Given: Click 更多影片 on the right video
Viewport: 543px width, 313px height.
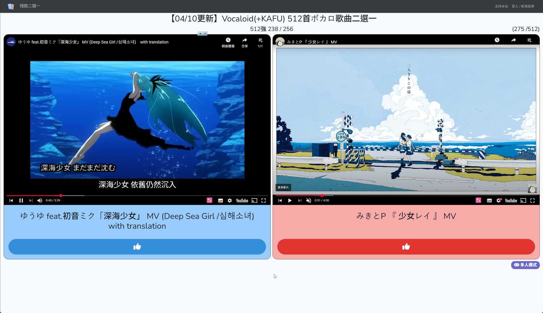Looking at the screenshot, I should (x=283, y=188).
